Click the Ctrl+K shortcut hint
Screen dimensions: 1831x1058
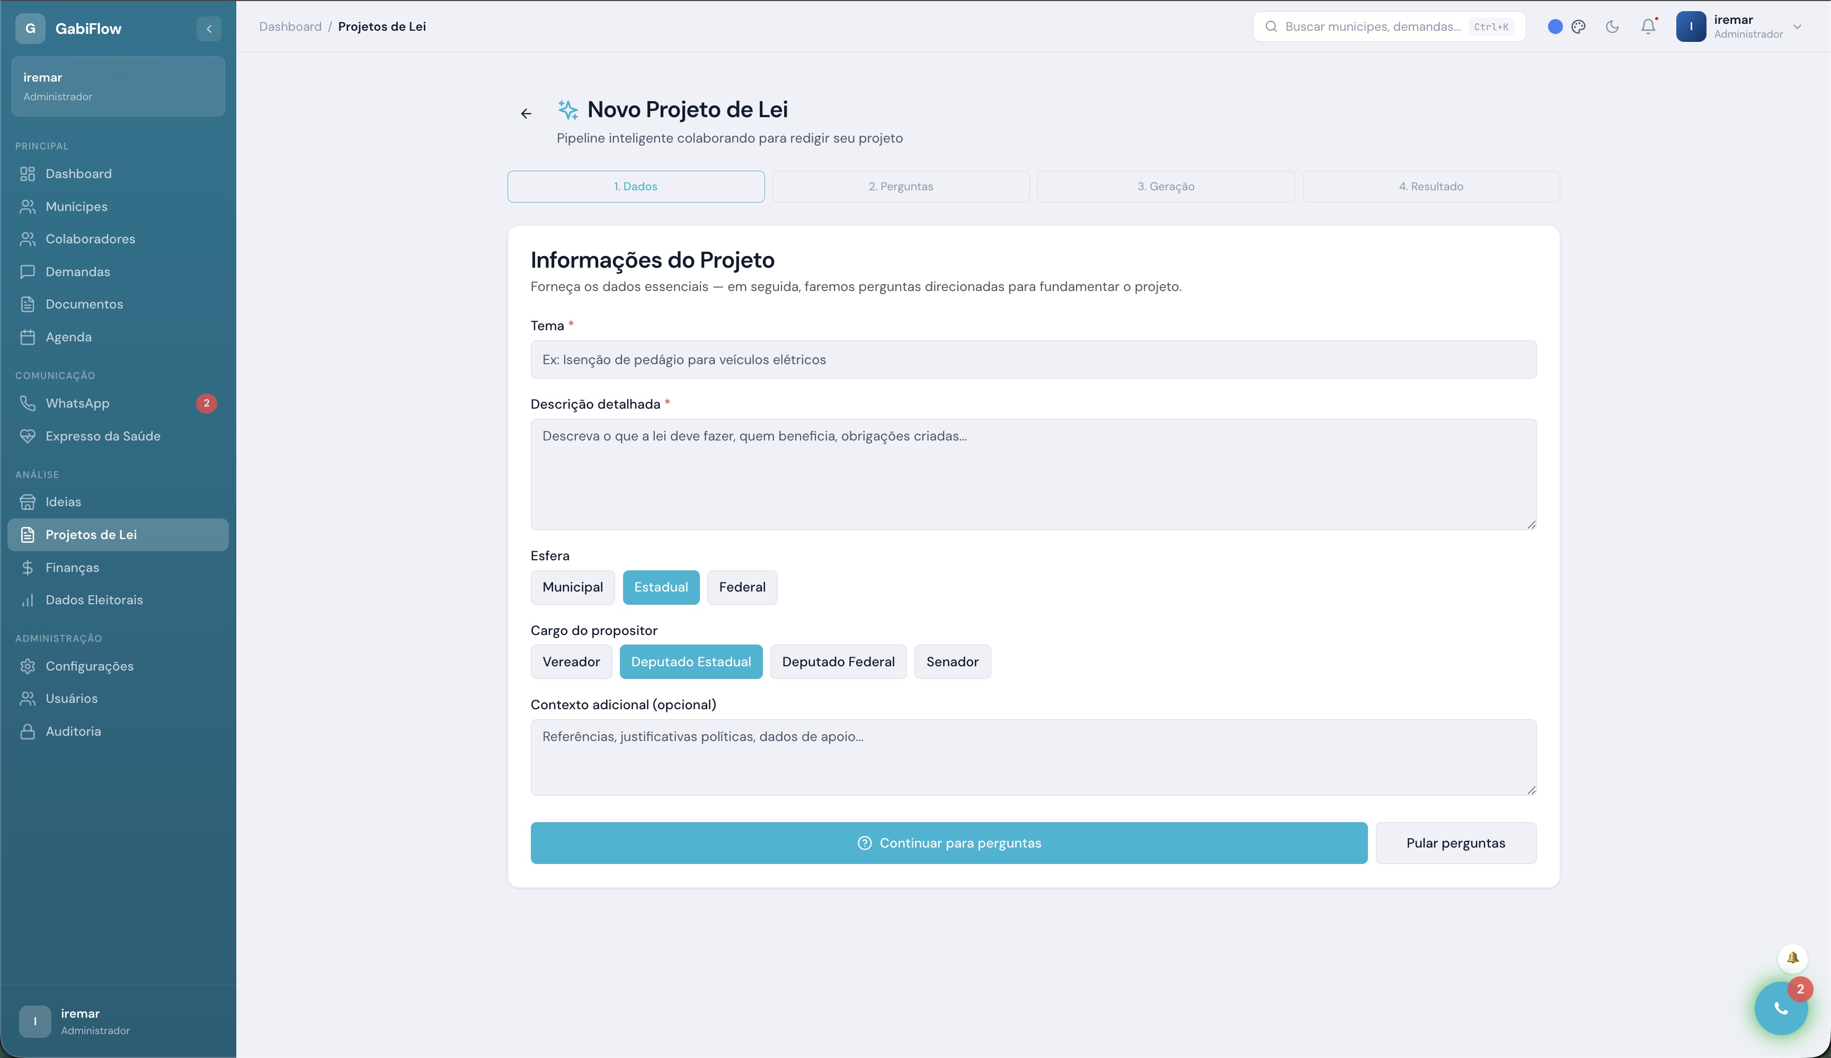pos(1491,27)
